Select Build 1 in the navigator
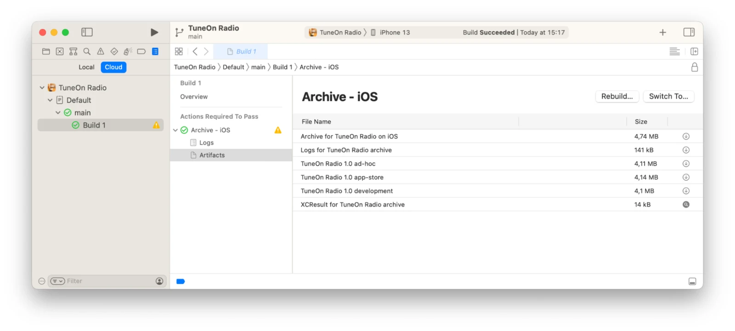Screen dimensions: 735x331 click(x=101, y=125)
